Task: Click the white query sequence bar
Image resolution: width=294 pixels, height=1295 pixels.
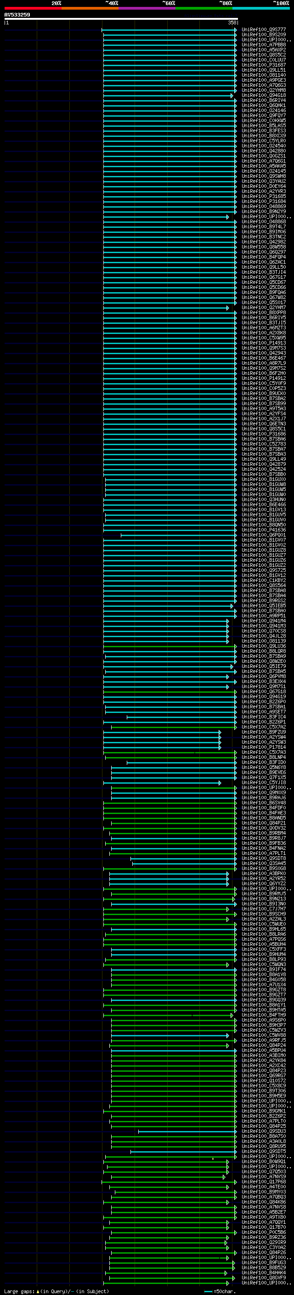Action: 121,18
